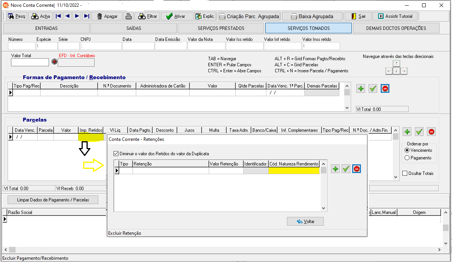Click the down directional arrow key icon

click(x=396, y=71)
